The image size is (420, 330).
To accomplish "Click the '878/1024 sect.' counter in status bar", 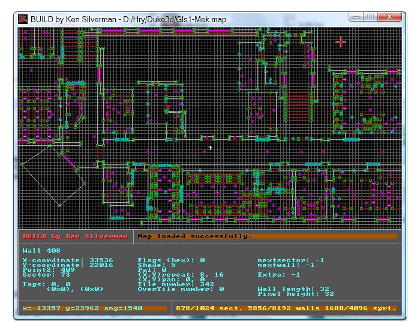I will [209, 308].
